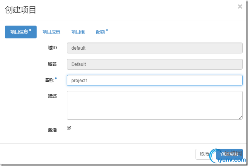Click the 描述 textarea resize handle
This screenshot has height=166, width=248.
[x=240, y=117]
